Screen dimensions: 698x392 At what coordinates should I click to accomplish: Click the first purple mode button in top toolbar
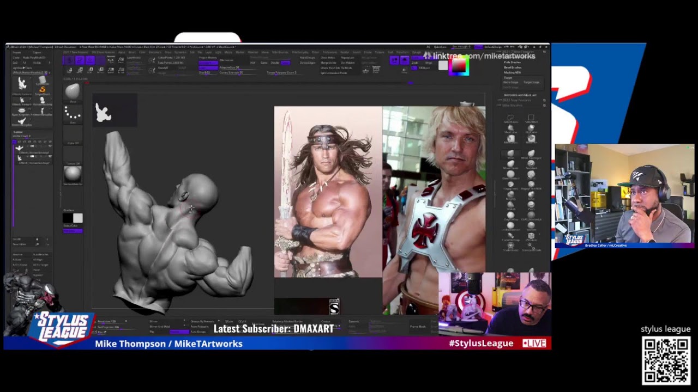click(x=69, y=60)
